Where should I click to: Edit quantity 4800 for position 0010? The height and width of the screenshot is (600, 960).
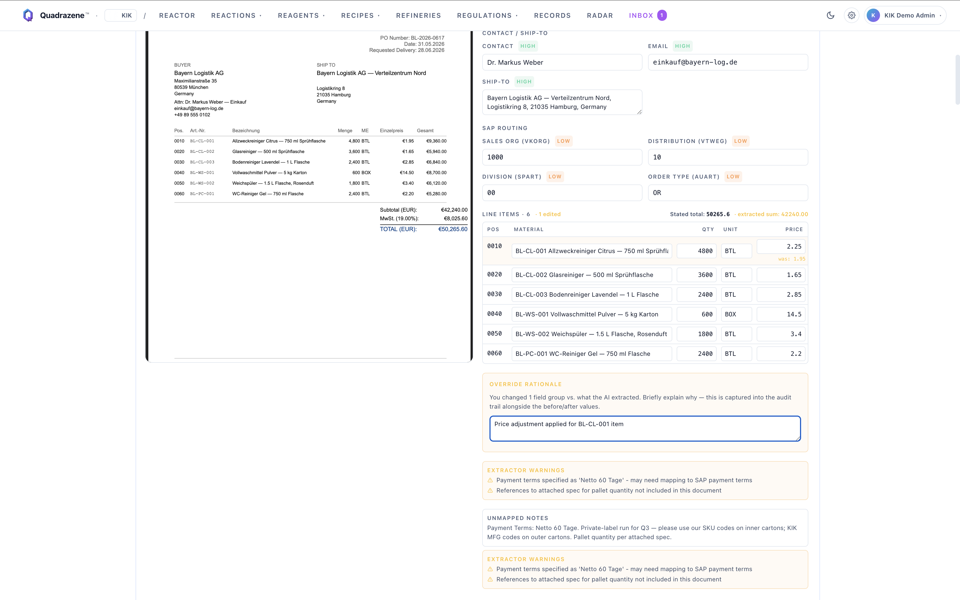[696, 251]
